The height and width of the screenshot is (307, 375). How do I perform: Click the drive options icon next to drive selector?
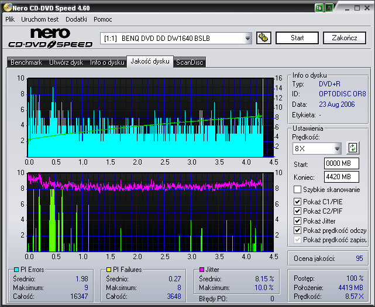pos(263,38)
